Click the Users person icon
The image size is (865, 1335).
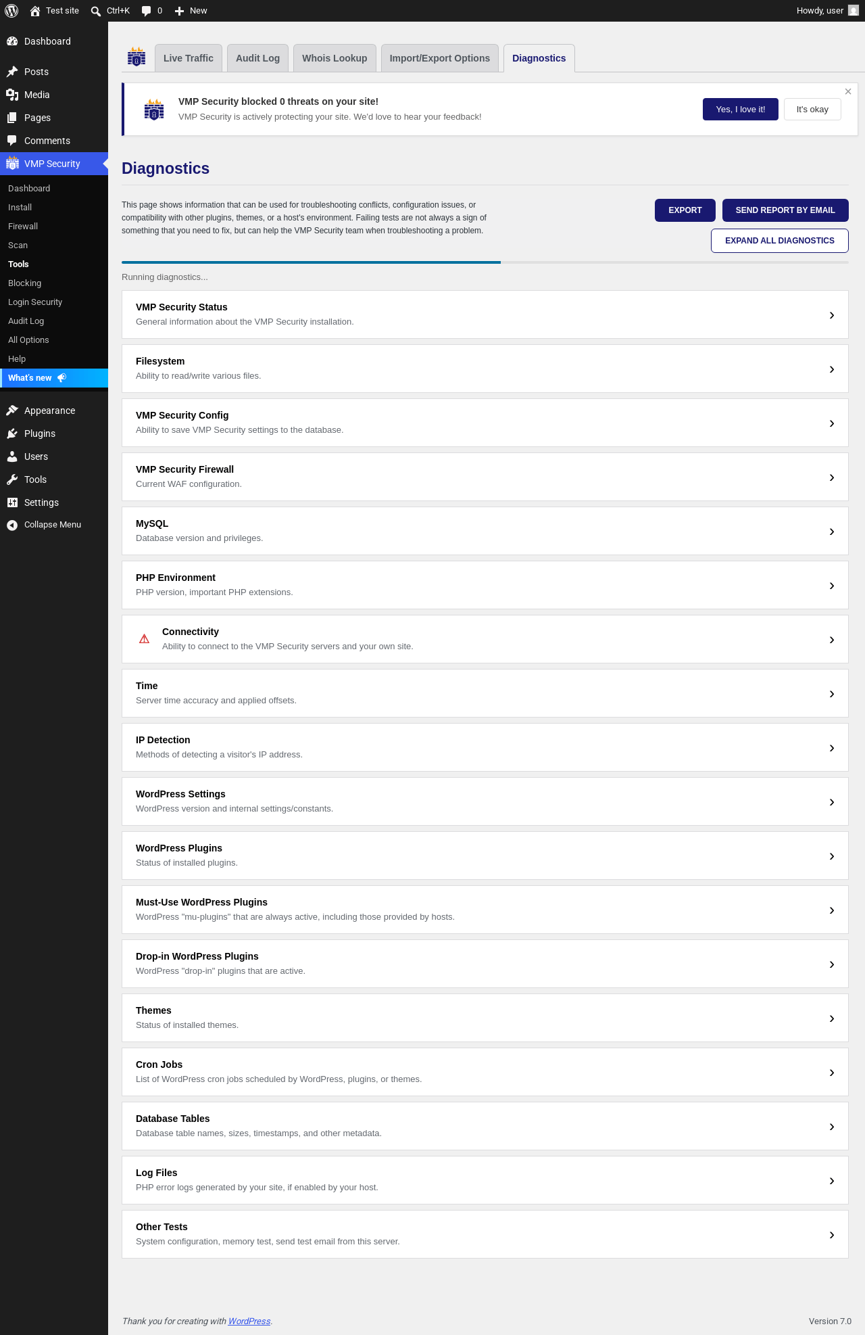click(x=12, y=456)
